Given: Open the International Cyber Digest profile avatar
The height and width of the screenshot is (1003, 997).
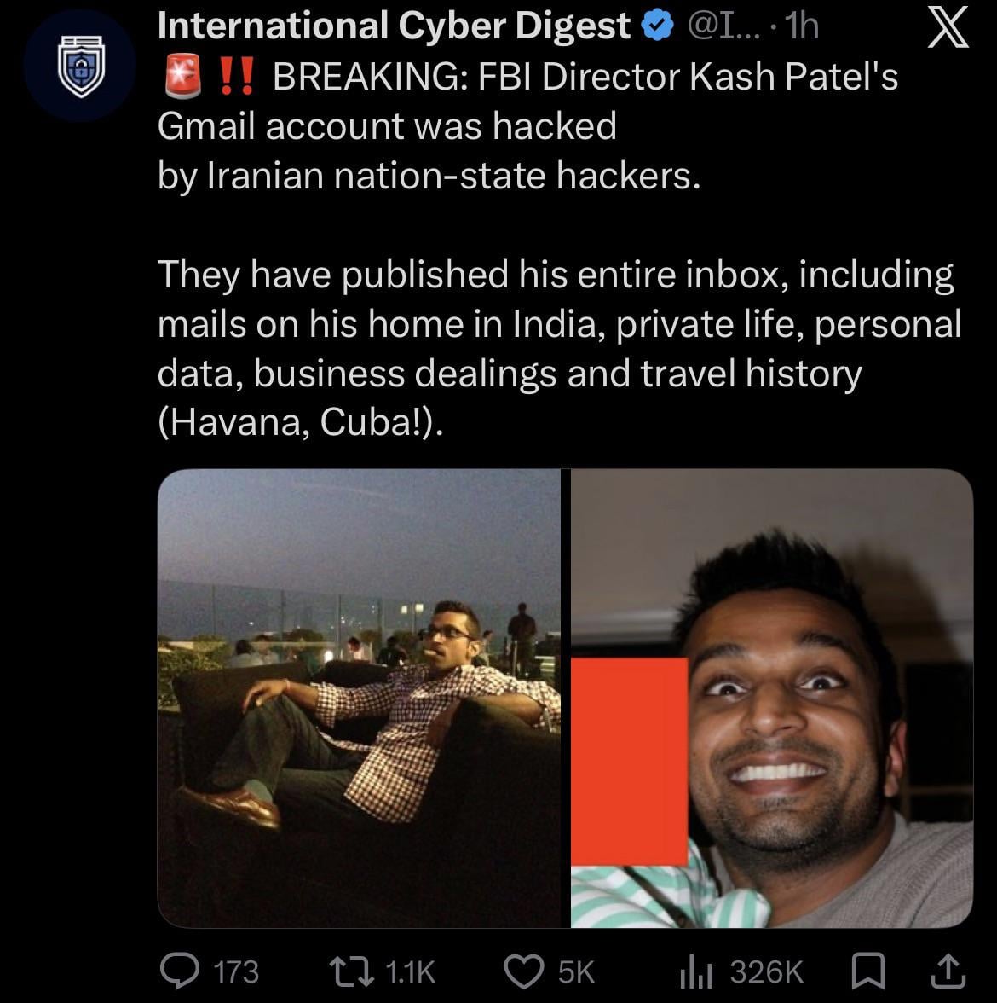Looking at the screenshot, I should [x=80, y=67].
